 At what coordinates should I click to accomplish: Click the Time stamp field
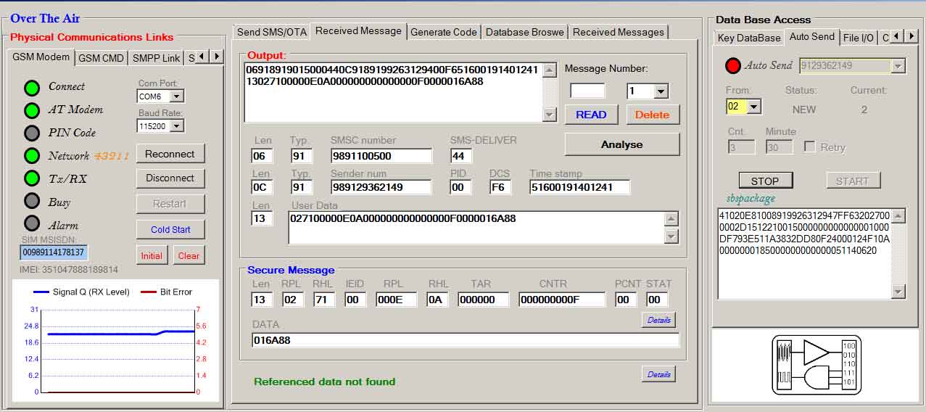tap(579, 187)
